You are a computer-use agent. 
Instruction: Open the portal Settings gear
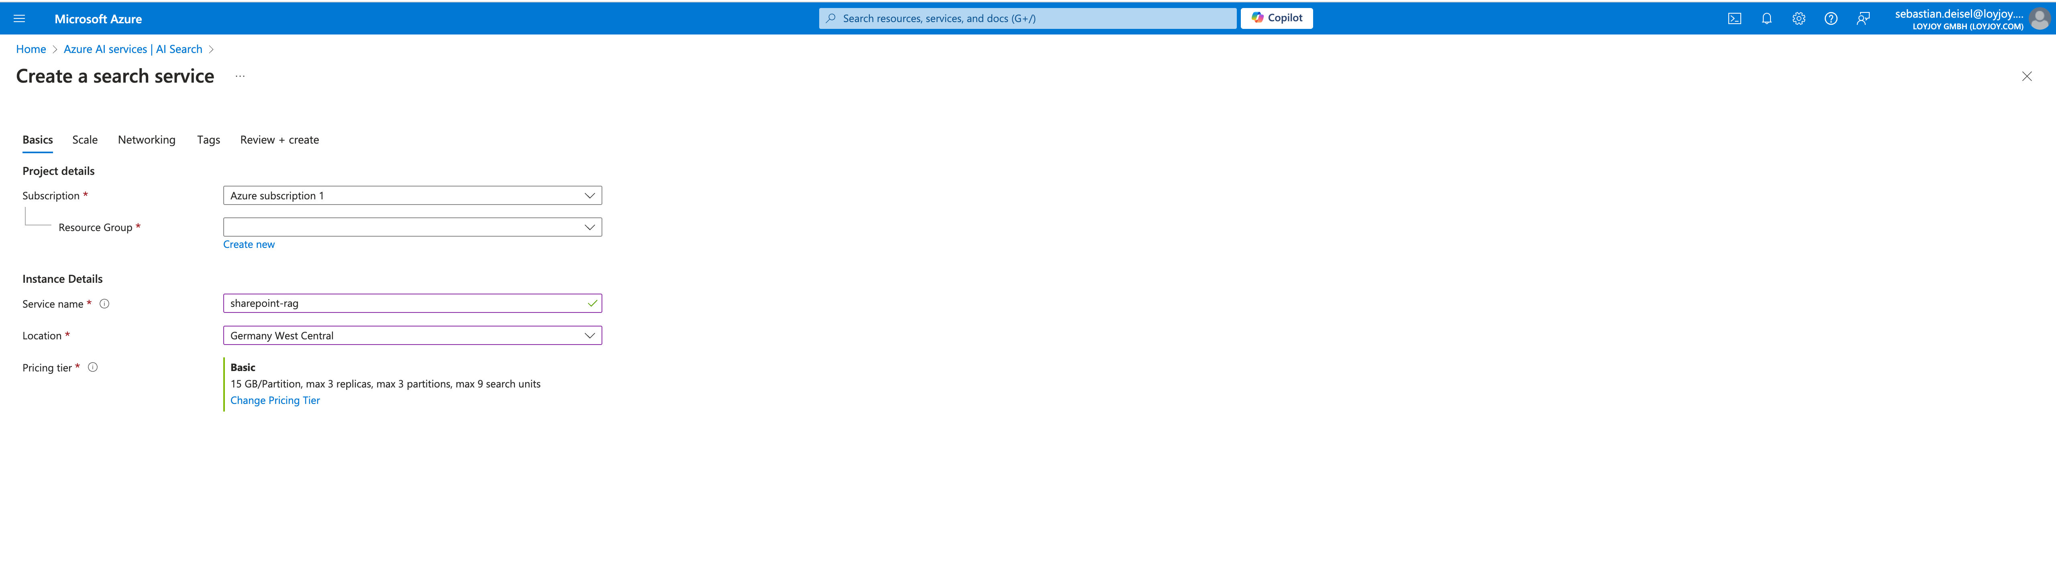point(1798,18)
